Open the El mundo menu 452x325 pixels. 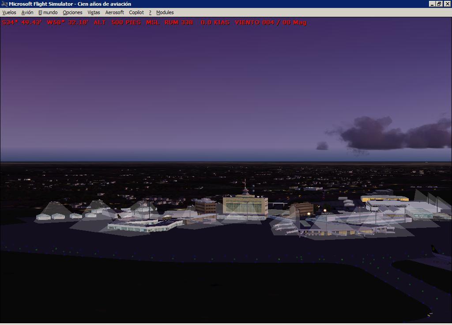coord(48,12)
